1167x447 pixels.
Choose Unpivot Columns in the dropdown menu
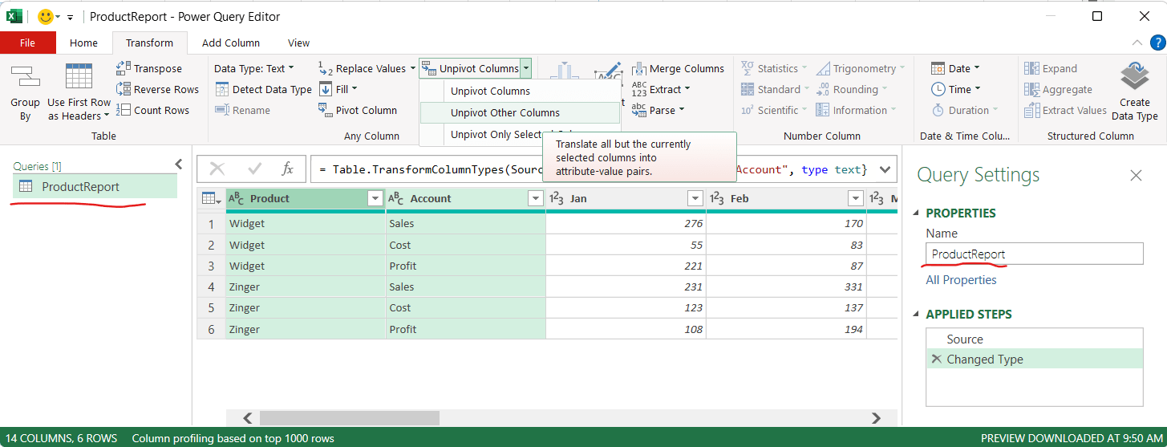[520, 91]
